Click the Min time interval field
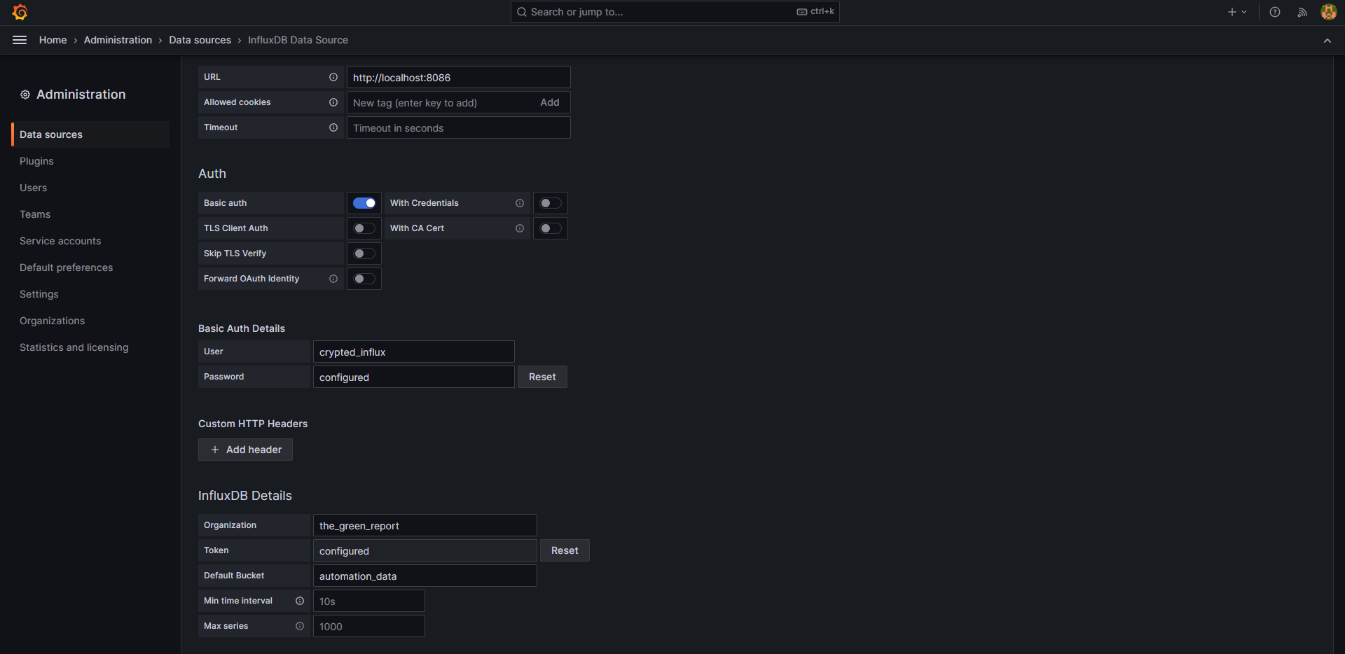Image resolution: width=1345 pixels, height=654 pixels. 369,601
